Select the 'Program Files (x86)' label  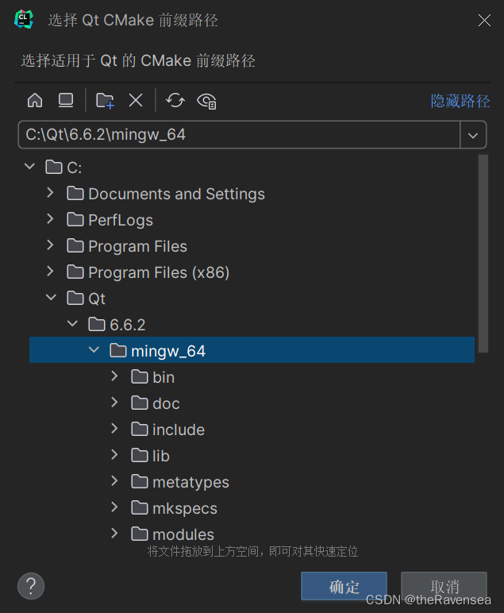coord(159,272)
